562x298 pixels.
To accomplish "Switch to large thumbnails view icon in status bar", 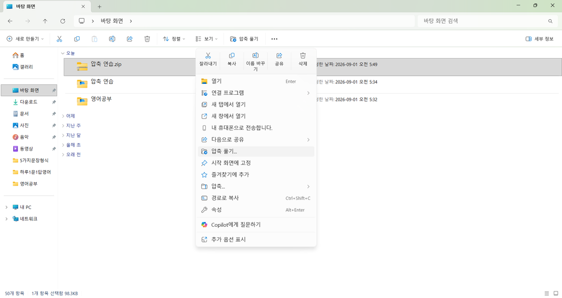I will tap(556, 294).
